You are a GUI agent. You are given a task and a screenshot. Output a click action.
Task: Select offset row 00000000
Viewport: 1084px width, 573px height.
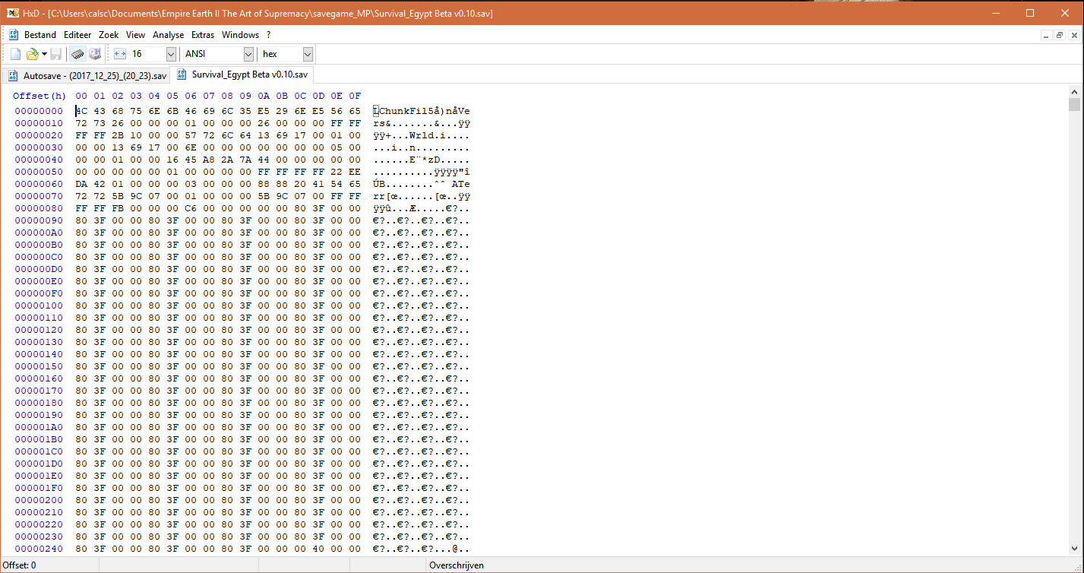(x=39, y=111)
